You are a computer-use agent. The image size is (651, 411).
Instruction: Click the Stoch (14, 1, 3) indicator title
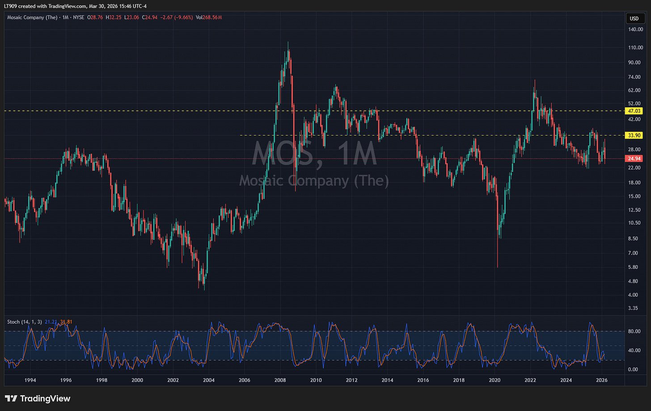click(25, 322)
